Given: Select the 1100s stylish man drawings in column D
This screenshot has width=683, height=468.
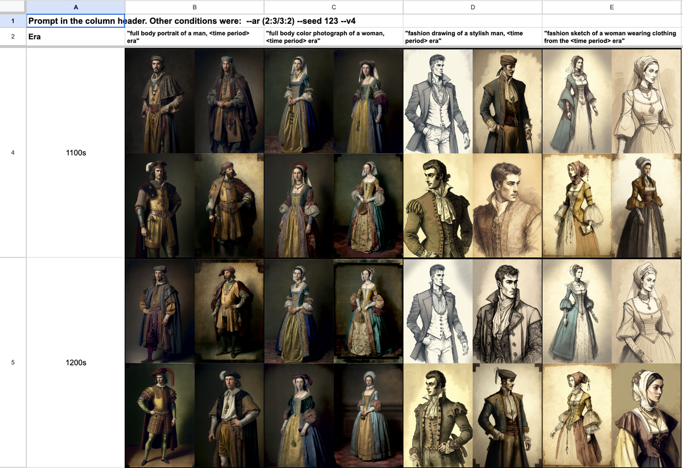Looking at the screenshot, I should [472, 153].
